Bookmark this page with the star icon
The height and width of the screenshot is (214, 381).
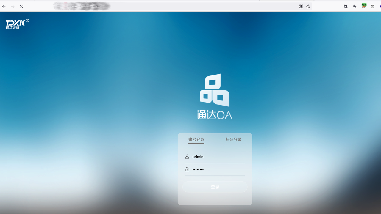pyautogui.click(x=308, y=7)
